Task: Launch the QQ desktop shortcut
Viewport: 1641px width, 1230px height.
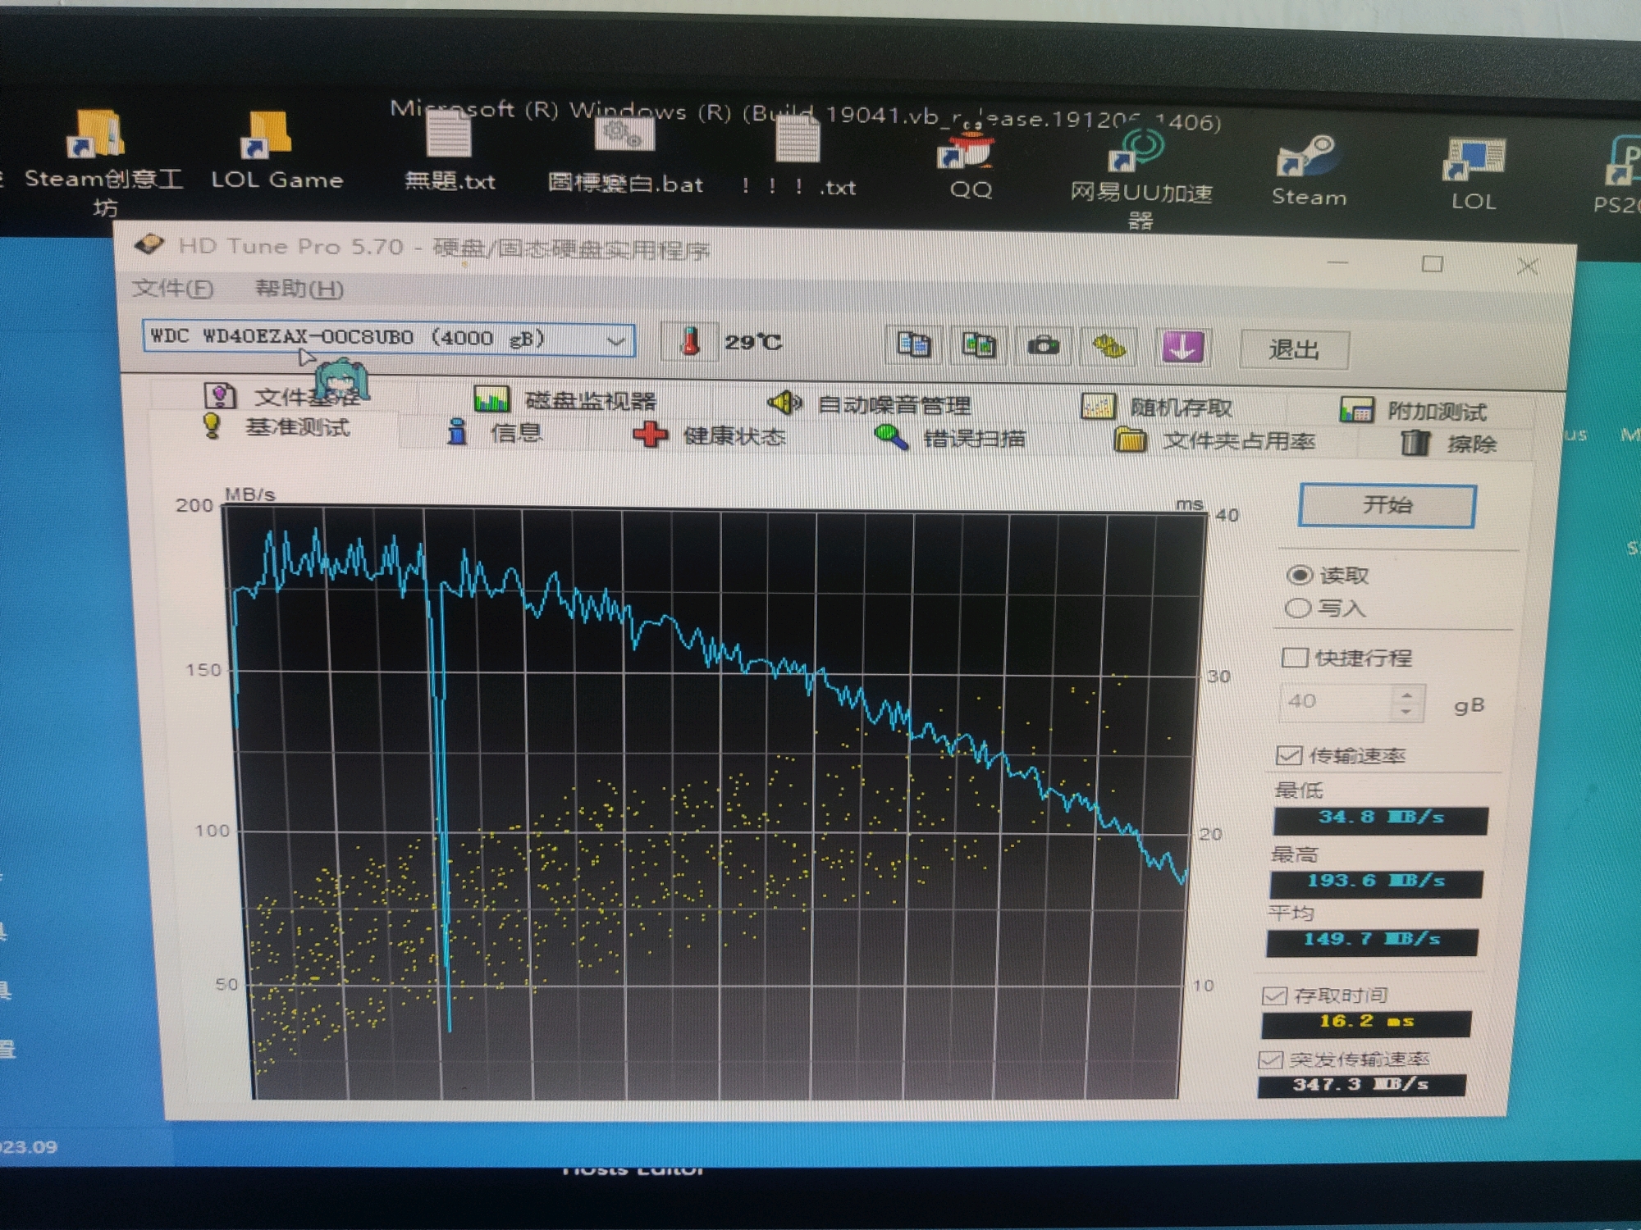Action: tap(970, 164)
